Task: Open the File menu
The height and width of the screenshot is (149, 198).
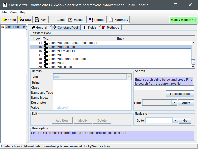Action: pyautogui.click(x=4, y=12)
